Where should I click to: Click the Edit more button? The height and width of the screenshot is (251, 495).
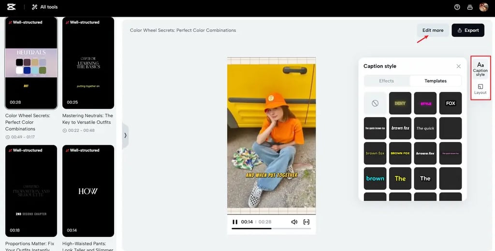click(433, 30)
